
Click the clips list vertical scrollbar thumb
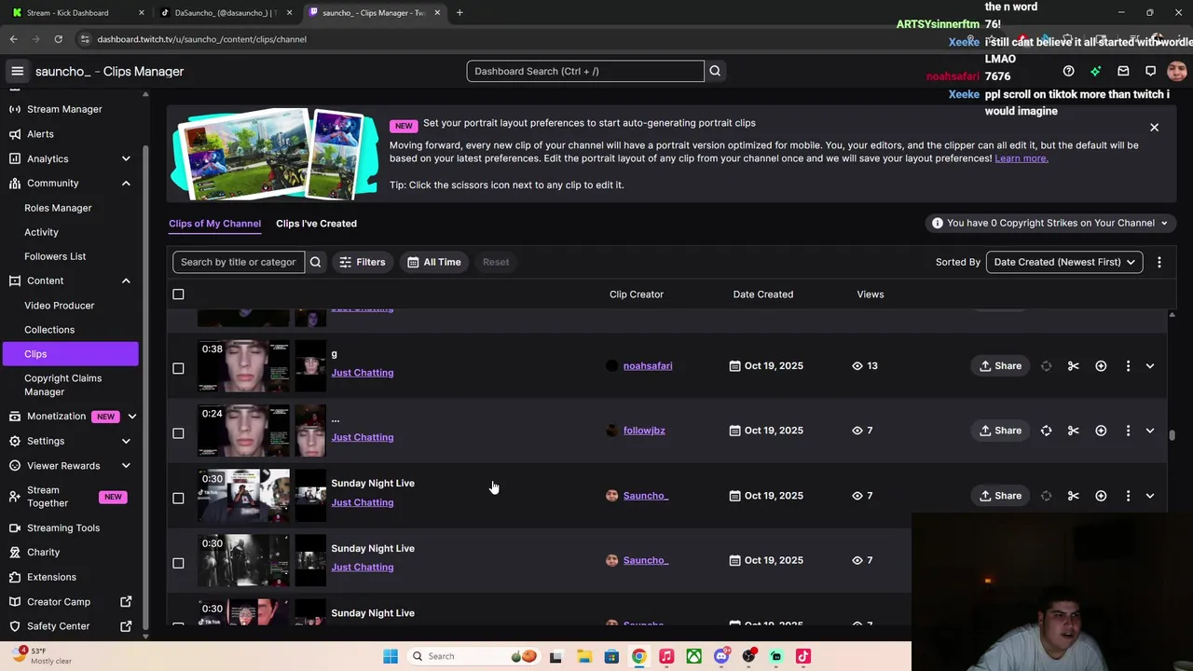click(1172, 434)
